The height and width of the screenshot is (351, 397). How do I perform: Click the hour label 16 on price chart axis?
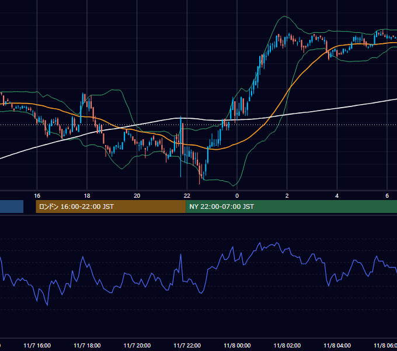click(x=37, y=195)
